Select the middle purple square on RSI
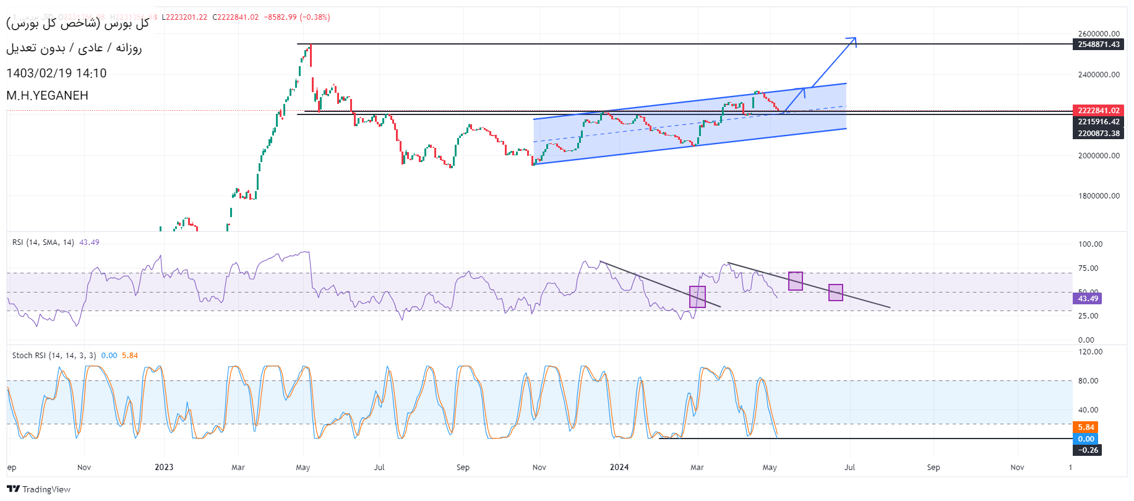The width and height of the screenshot is (1134, 501). pos(796,281)
